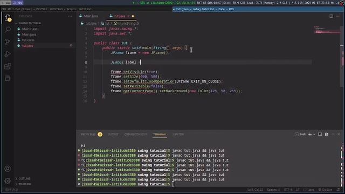Change the Java language mode
The height and width of the screenshot is (194, 345).
pos(309,190)
